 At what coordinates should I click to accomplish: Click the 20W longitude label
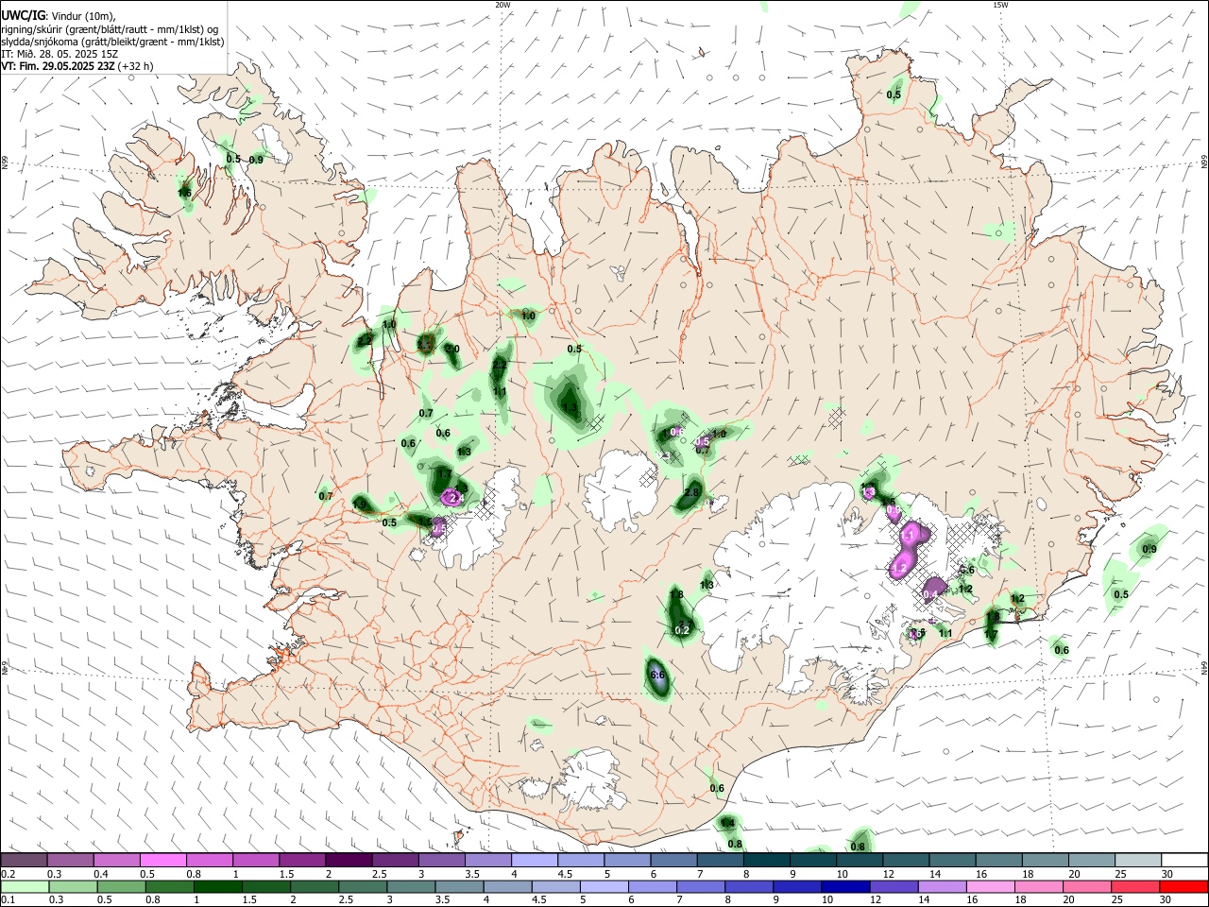pos(502,5)
